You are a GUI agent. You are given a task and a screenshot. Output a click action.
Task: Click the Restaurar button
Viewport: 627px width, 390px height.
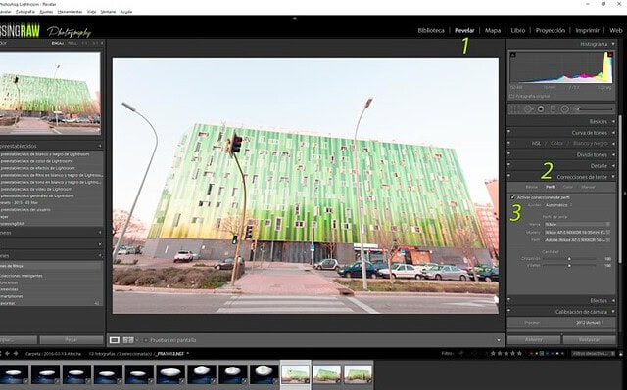click(x=589, y=340)
